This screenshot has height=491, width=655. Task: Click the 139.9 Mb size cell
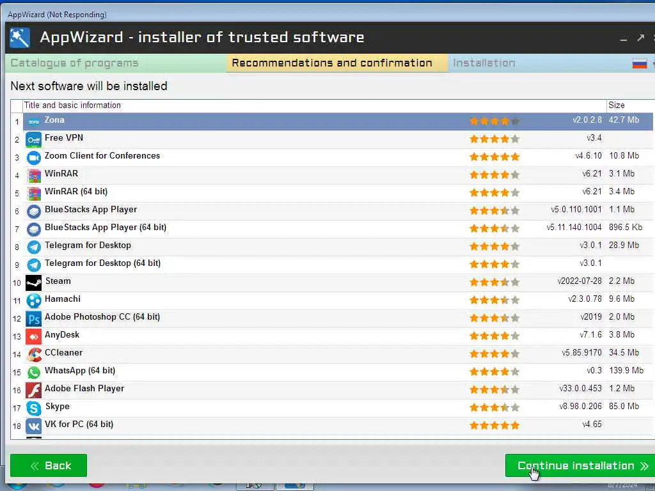point(626,371)
